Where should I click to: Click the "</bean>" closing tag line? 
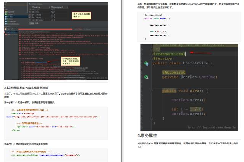click(x=16, y=130)
